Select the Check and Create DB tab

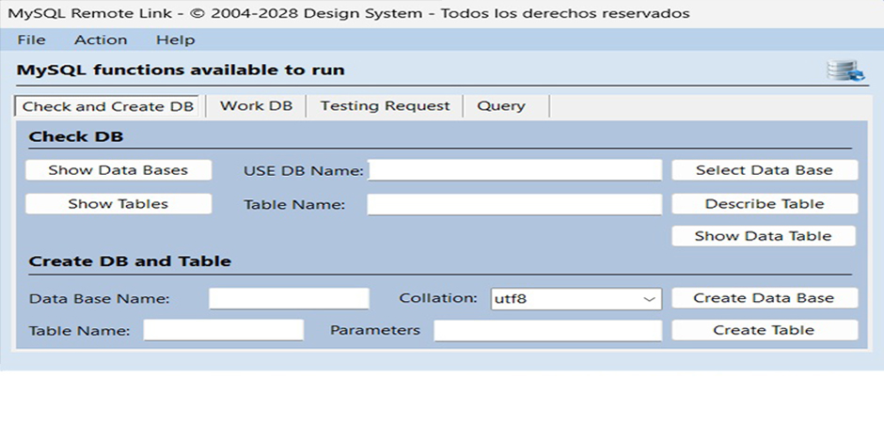[x=108, y=106]
